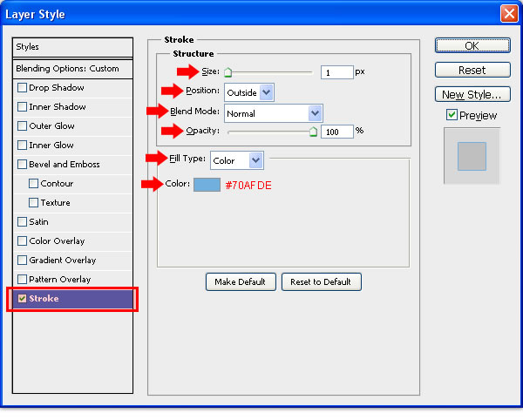Screen dimensions: 523x420
Task: Open Blending Options: Custom entry
Action: 72,69
